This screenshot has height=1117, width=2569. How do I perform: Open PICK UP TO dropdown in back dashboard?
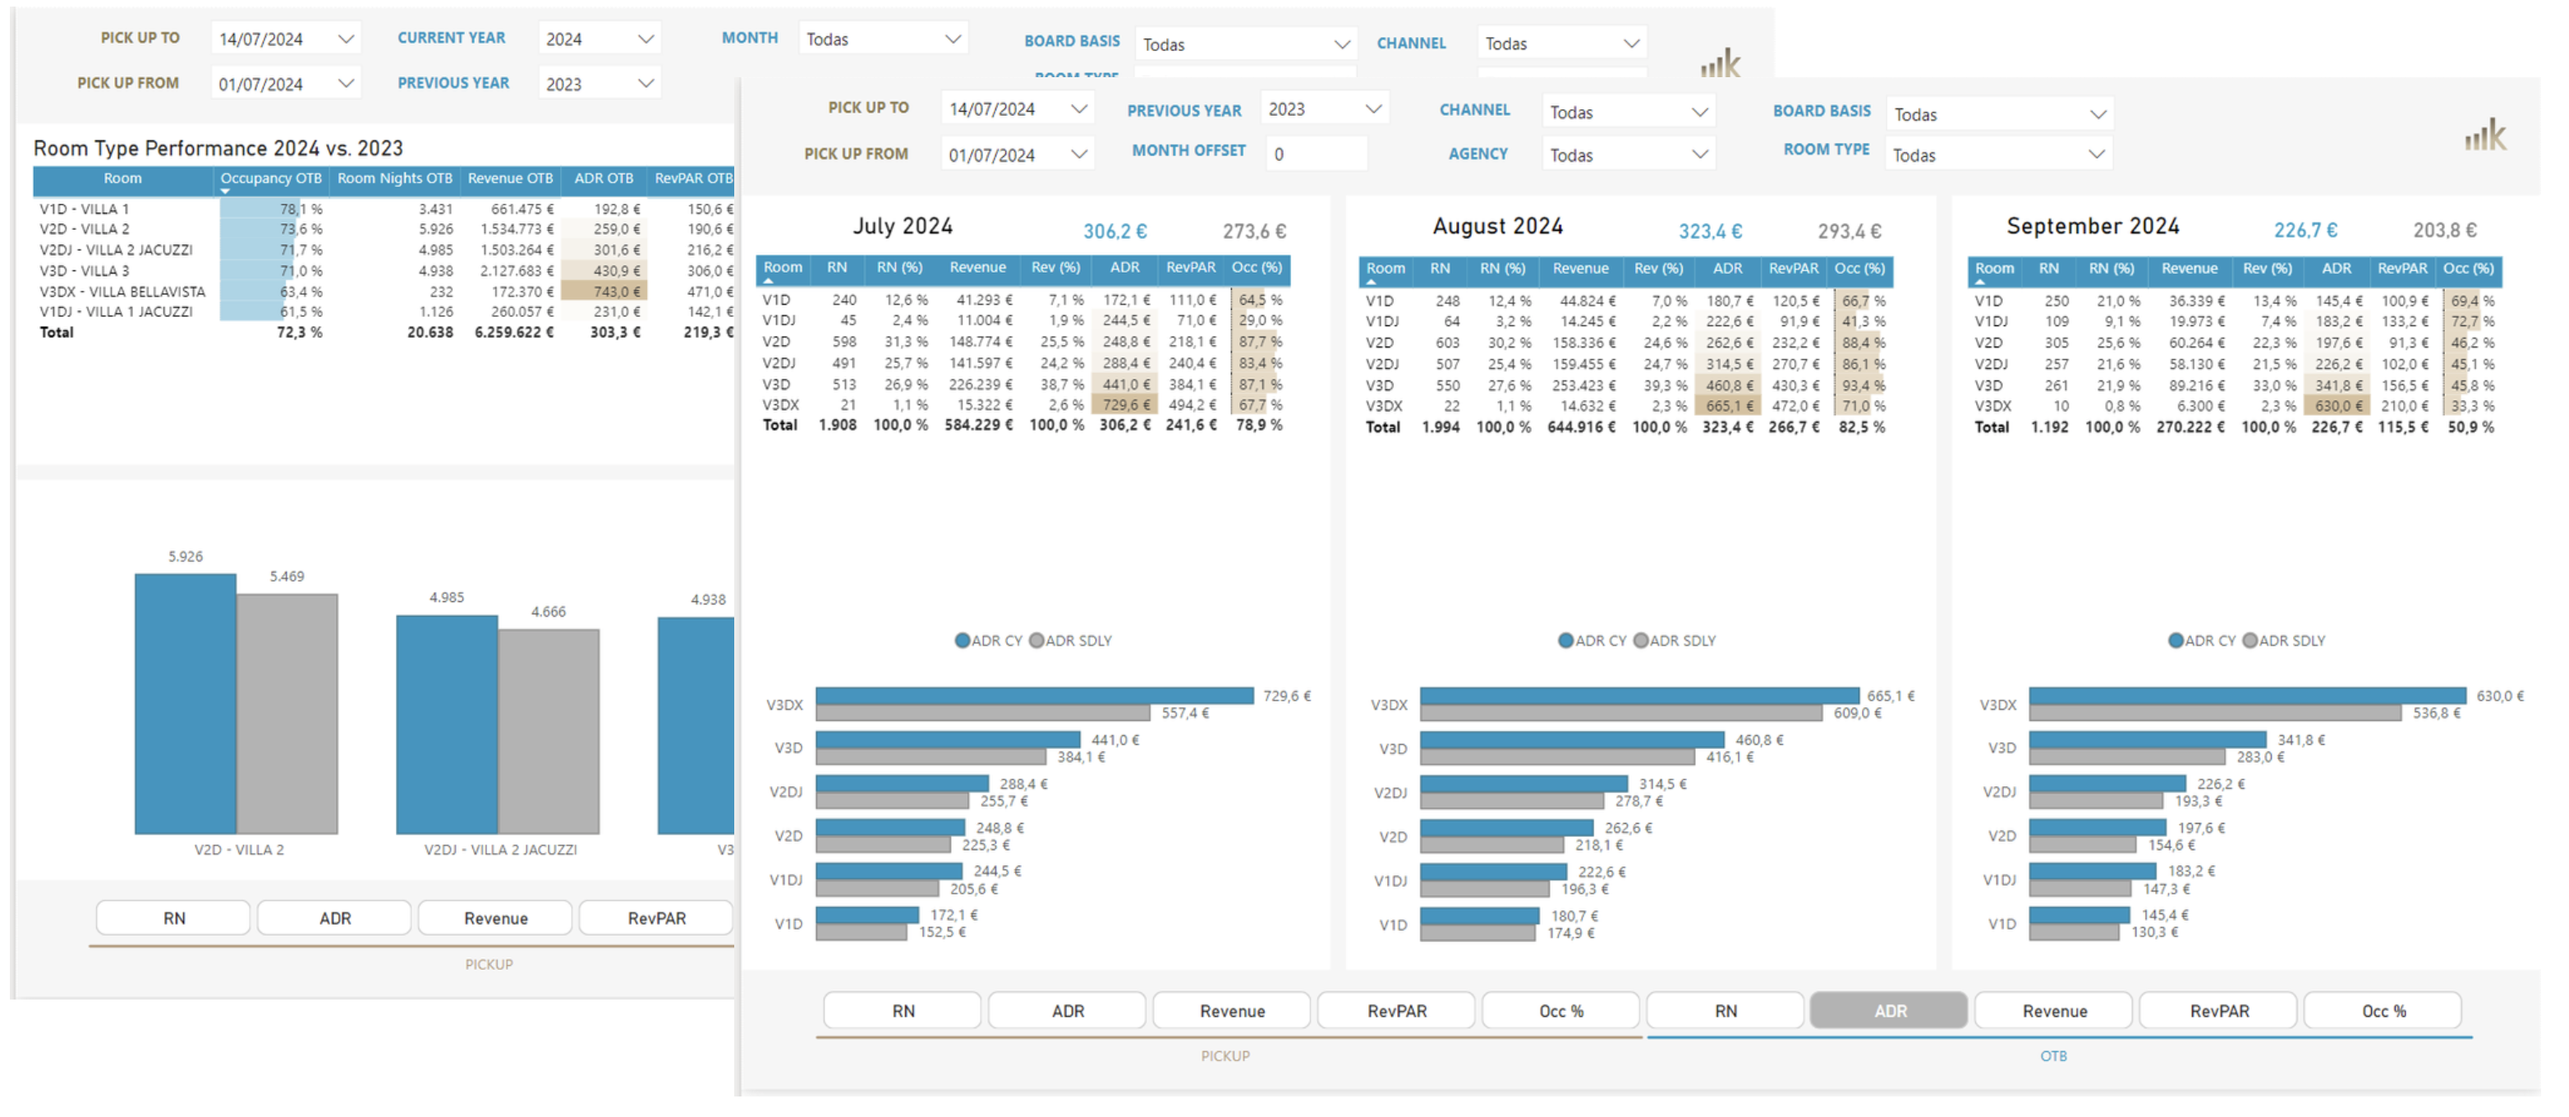pyautogui.click(x=286, y=39)
